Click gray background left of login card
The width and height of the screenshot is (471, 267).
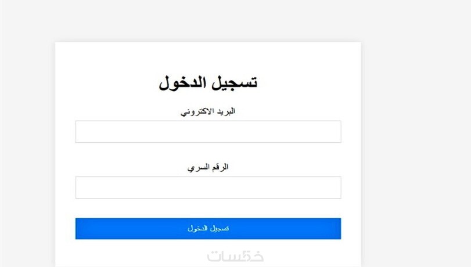point(27,145)
